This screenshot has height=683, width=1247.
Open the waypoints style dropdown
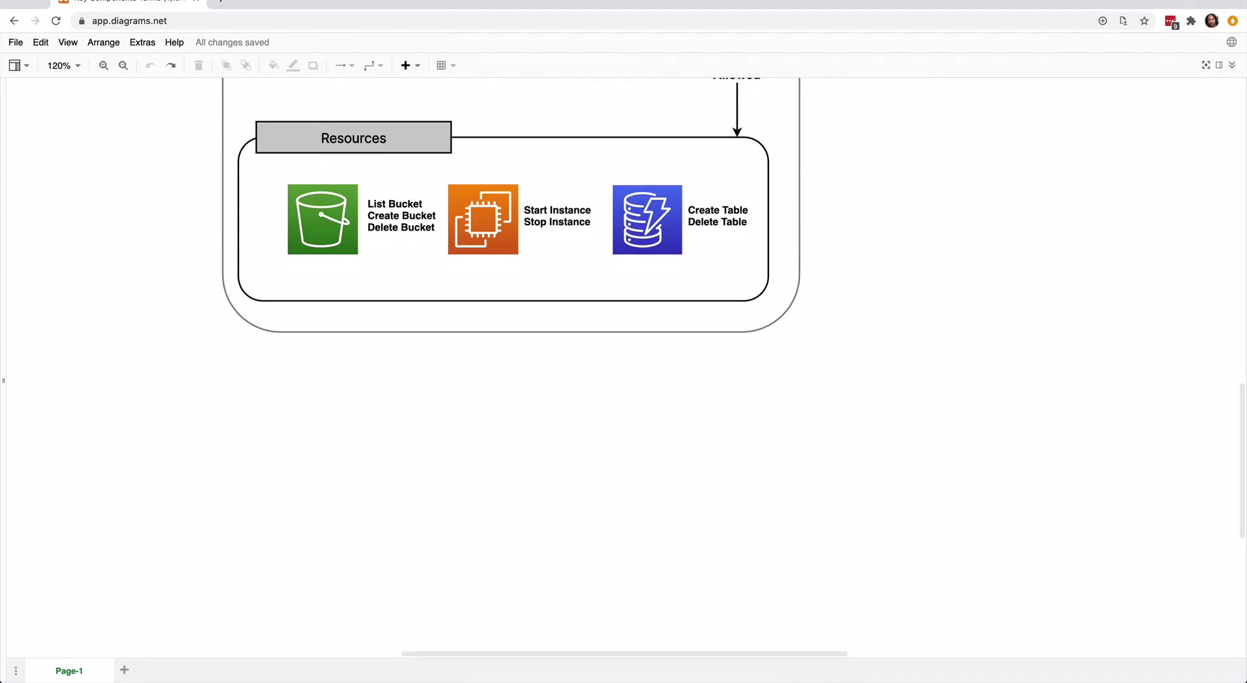373,66
